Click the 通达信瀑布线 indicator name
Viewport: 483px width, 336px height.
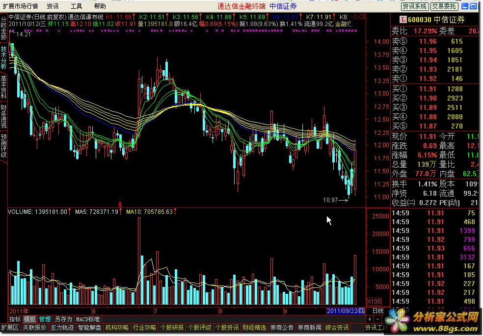tap(85, 17)
